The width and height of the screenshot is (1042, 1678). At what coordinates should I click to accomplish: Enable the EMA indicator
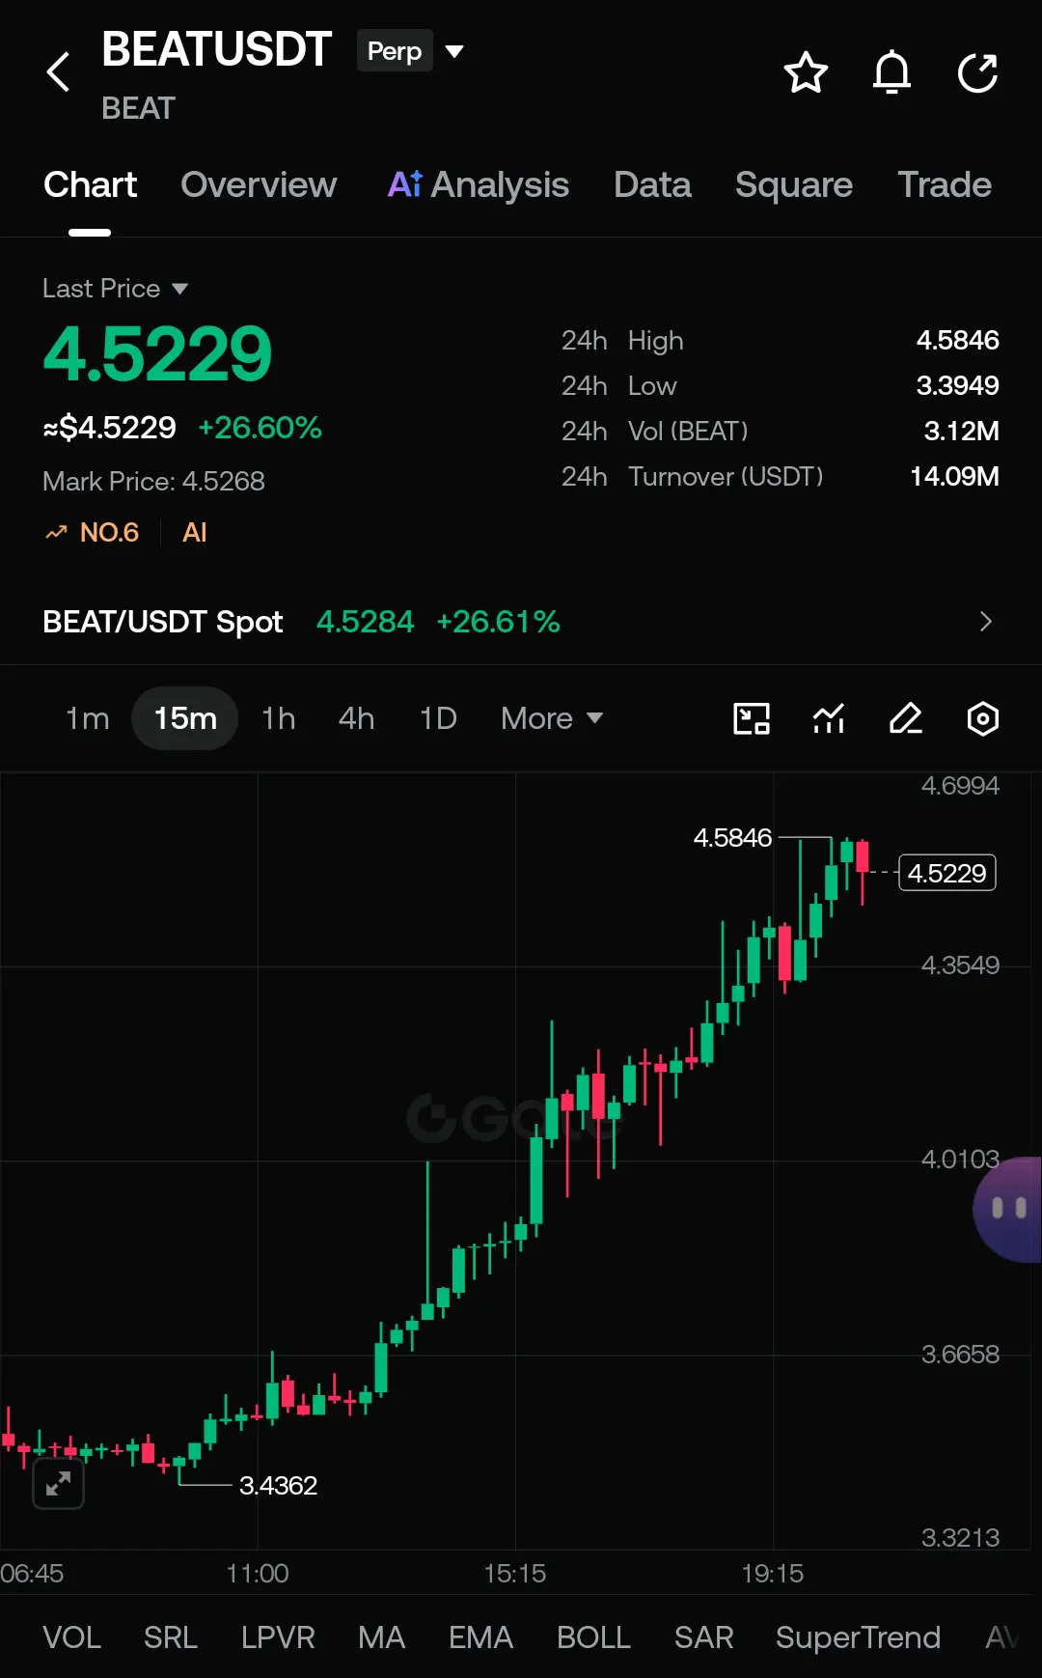coord(480,1637)
